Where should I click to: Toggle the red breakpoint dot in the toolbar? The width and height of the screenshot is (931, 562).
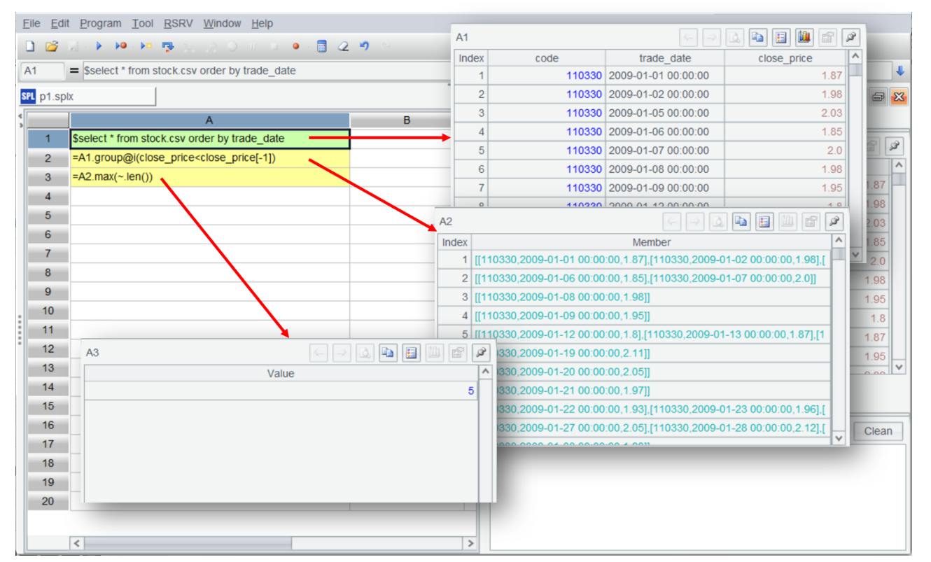pyautogui.click(x=295, y=47)
